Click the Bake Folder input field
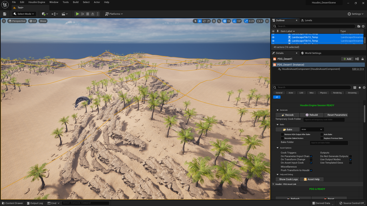Screen dimensions: 367x206 point(329,142)
